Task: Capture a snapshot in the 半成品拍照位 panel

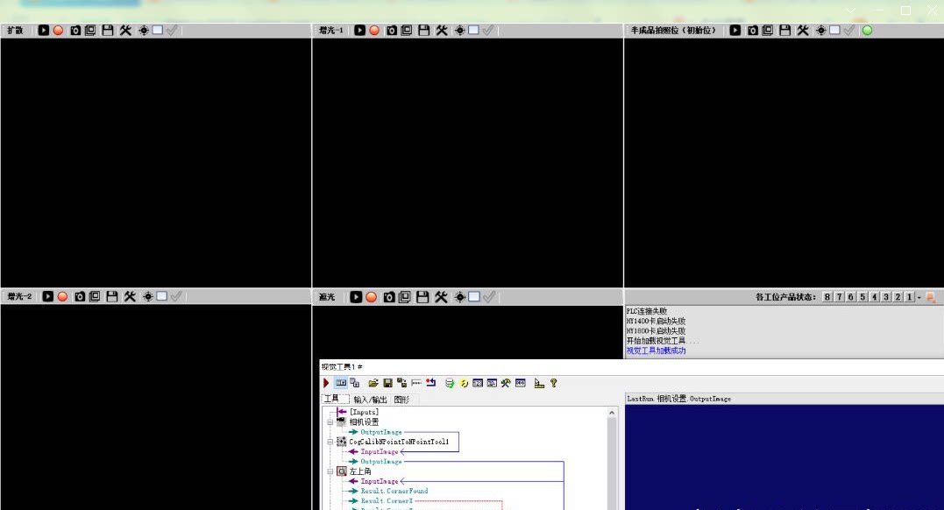Action: tap(753, 30)
